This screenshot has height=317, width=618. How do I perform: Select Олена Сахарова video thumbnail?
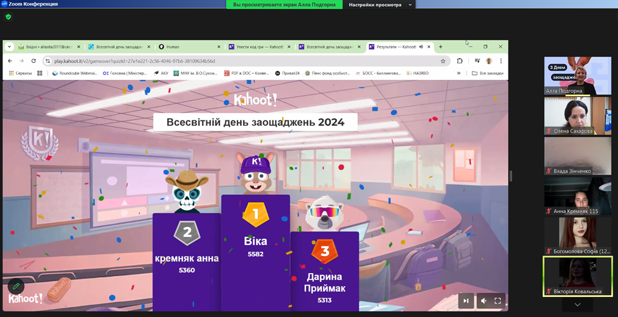(x=578, y=116)
